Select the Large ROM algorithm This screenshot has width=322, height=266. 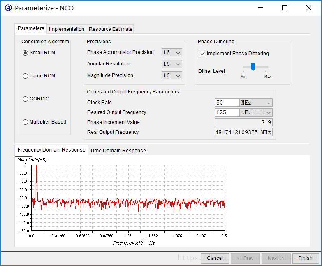[25, 76]
